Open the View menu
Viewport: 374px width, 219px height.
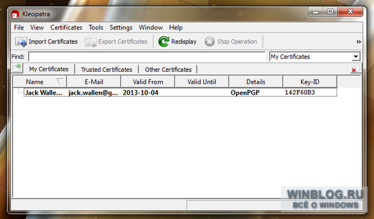click(x=37, y=27)
